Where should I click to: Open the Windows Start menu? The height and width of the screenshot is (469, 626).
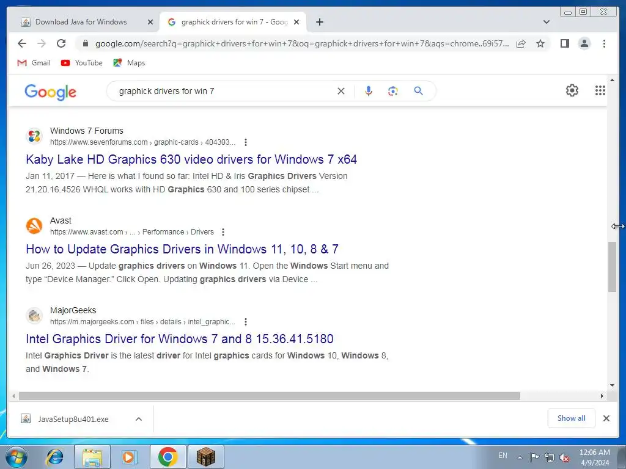[17, 457]
